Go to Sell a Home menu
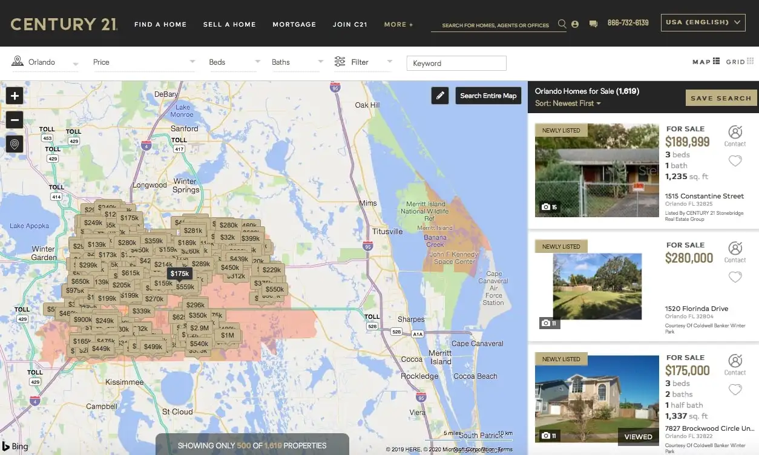 click(229, 24)
